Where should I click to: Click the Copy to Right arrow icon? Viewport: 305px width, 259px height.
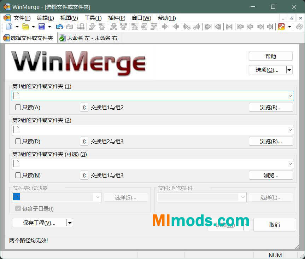click(165, 27)
